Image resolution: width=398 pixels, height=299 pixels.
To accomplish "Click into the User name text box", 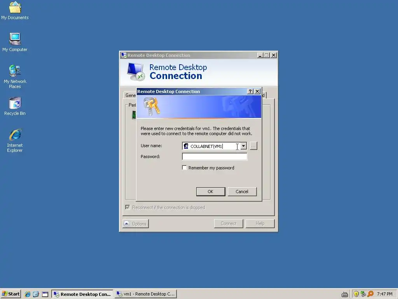I will 215,146.
